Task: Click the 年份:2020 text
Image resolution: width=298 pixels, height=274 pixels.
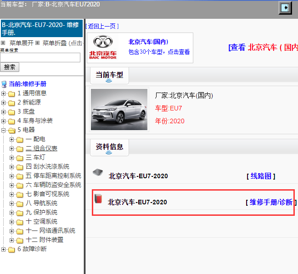Action: click(169, 121)
